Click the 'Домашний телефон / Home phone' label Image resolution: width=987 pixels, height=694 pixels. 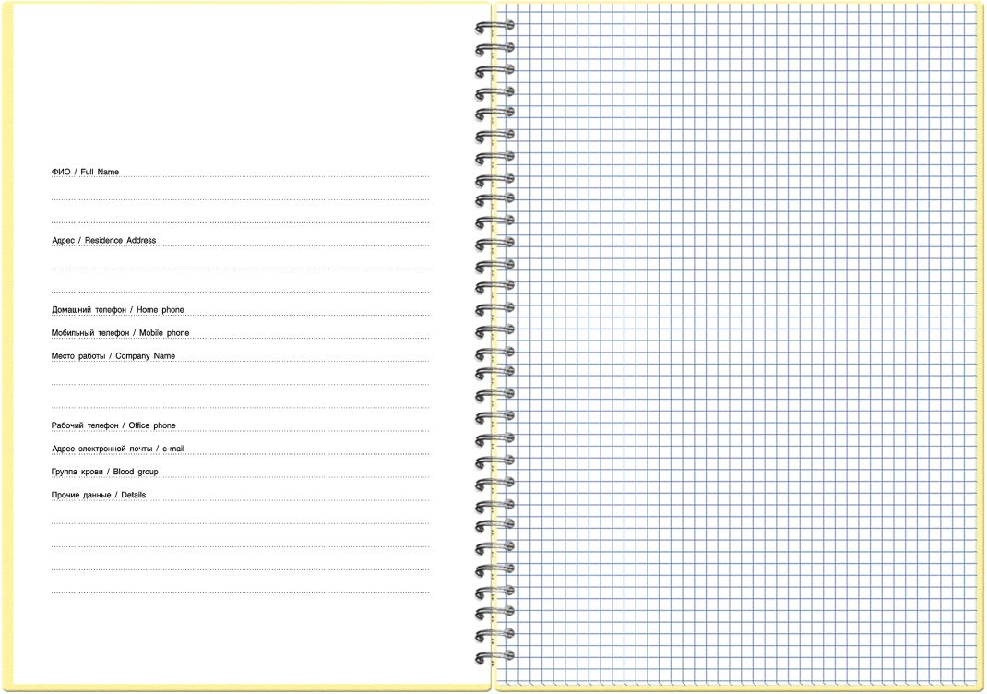[118, 310]
